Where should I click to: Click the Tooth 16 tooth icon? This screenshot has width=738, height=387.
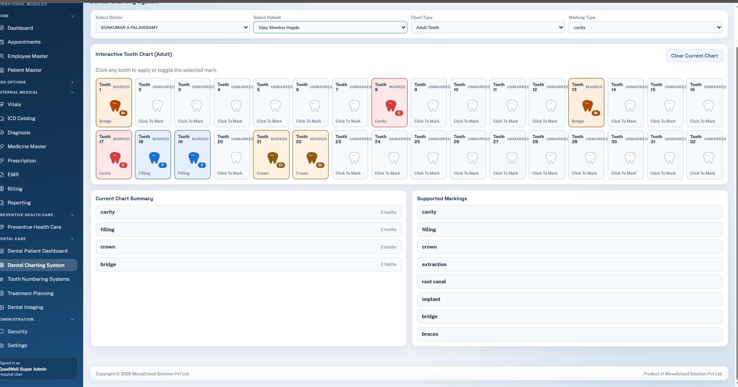pyautogui.click(x=709, y=106)
